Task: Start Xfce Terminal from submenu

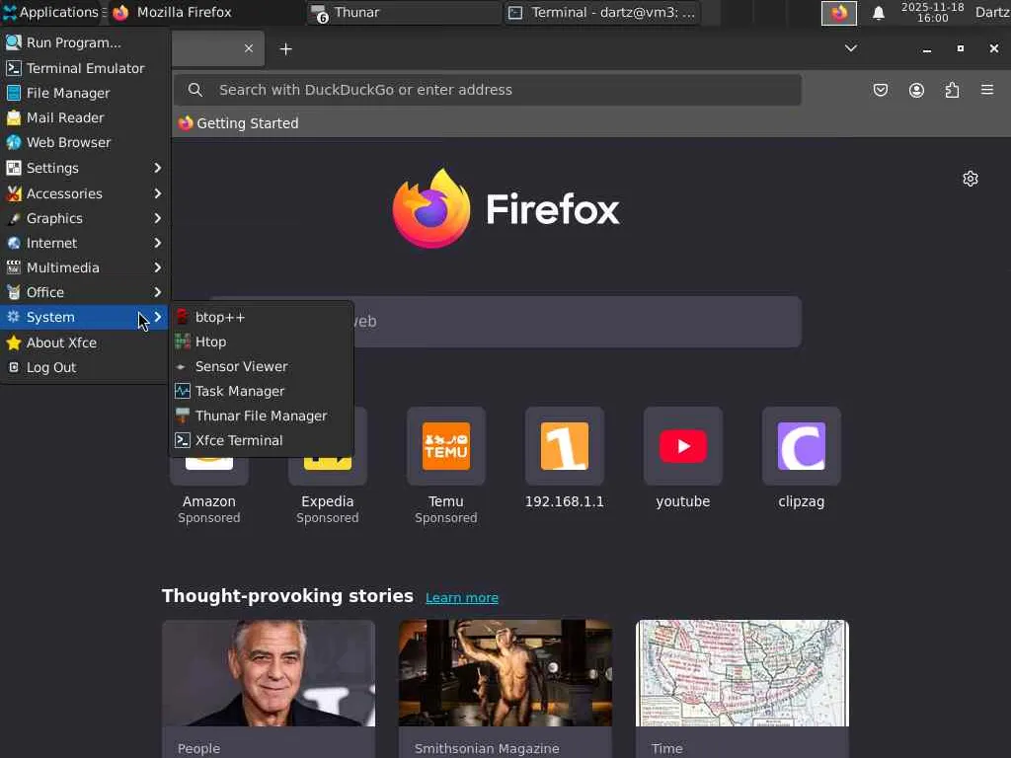Action: 262,440
